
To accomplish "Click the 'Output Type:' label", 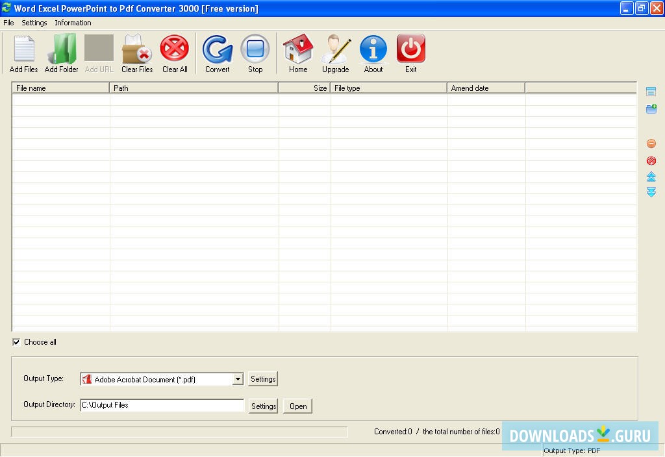I will click(x=44, y=378).
